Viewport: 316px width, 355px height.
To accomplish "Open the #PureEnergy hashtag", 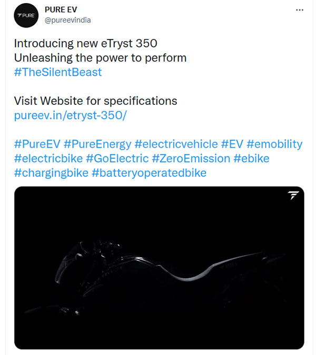I will 97,144.
